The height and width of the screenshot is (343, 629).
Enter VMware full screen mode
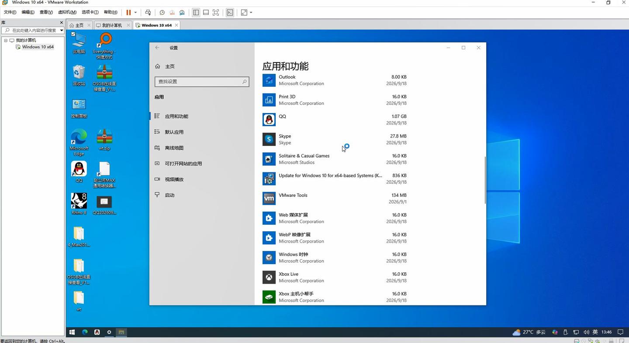pos(216,12)
